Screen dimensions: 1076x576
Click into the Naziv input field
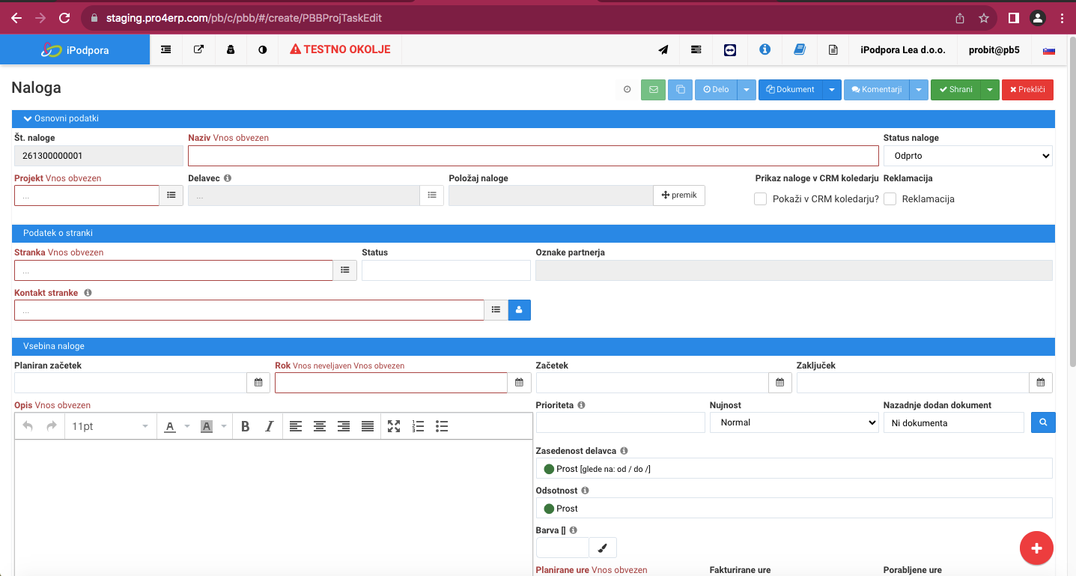tap(533, 156)
